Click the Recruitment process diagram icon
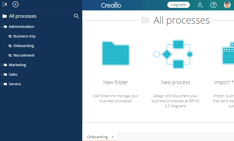The image size is (234, 141). coord(10,55)
